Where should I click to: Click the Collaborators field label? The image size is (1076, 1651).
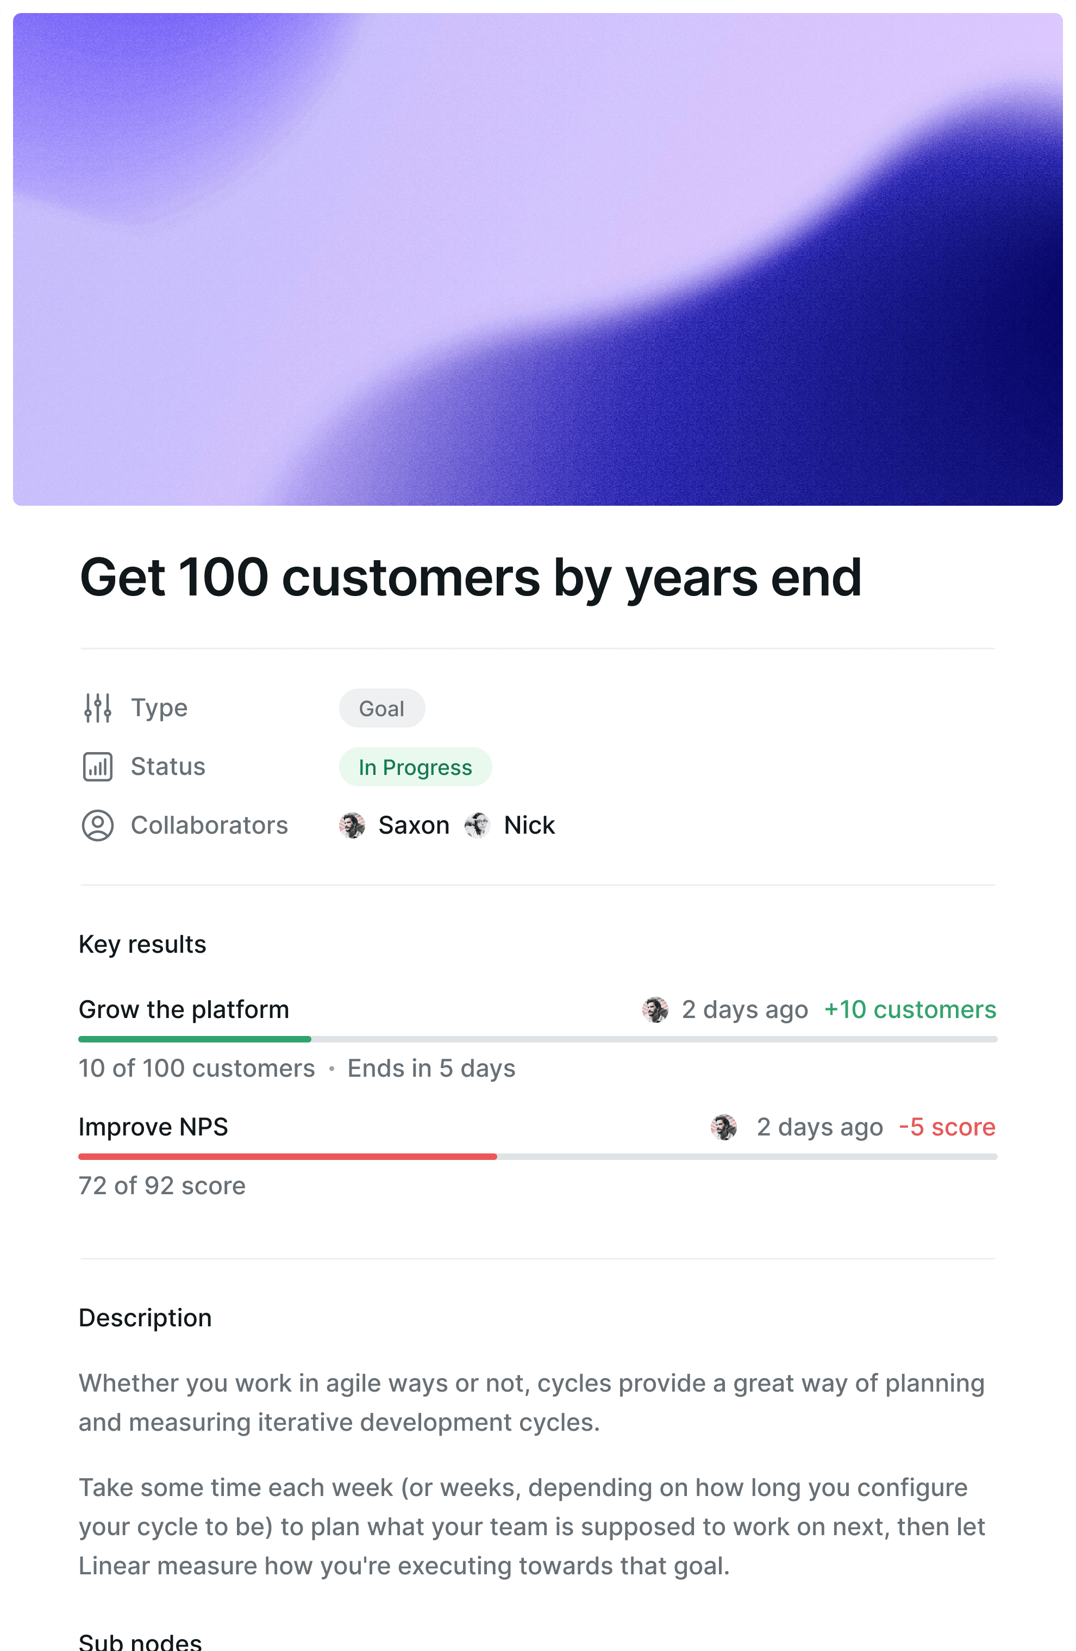[x=209, y=826]
